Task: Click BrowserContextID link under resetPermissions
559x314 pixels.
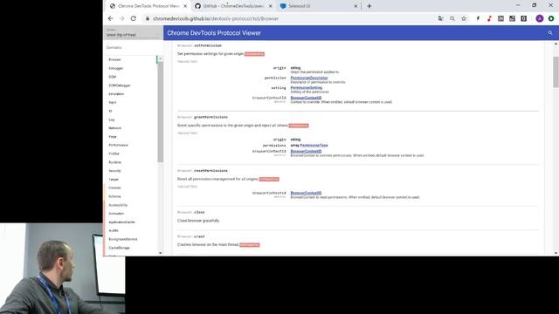Action: 306,193
